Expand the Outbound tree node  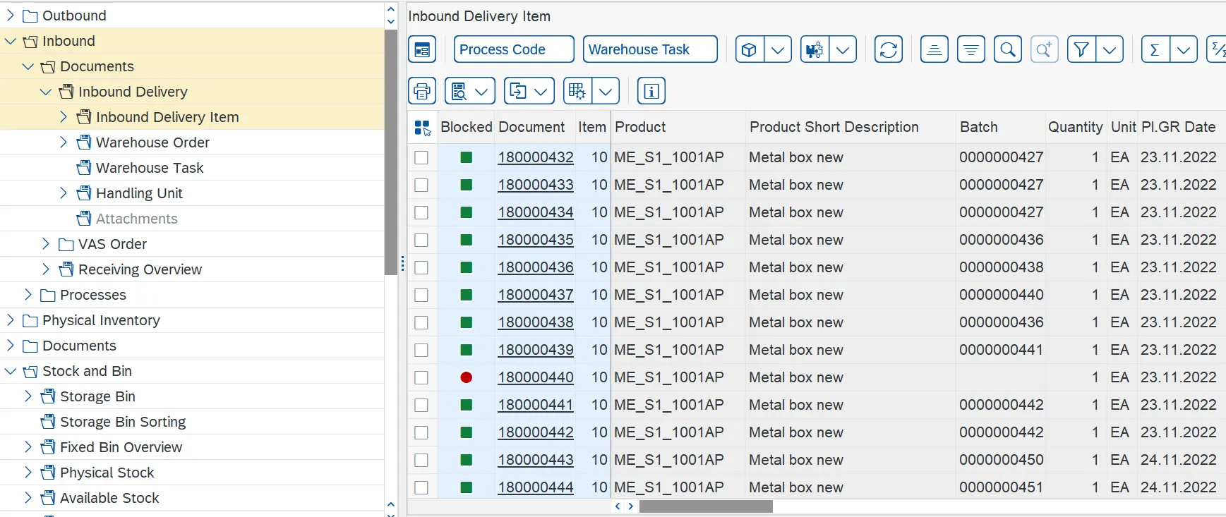[x=11, y=15]
